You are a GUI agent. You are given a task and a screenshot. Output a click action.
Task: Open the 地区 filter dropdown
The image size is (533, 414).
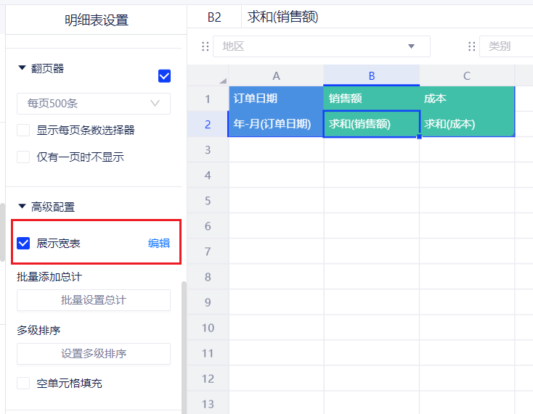[321, 46]
